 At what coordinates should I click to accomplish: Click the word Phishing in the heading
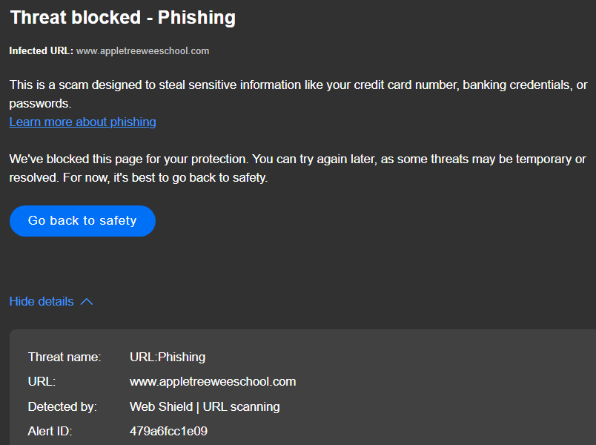click(197, 18)
